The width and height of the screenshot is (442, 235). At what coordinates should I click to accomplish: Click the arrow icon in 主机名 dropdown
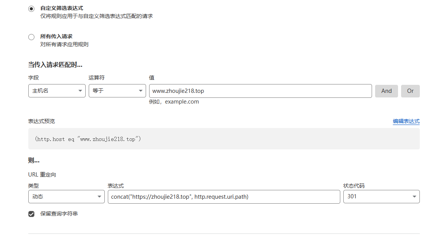(80, 91)
